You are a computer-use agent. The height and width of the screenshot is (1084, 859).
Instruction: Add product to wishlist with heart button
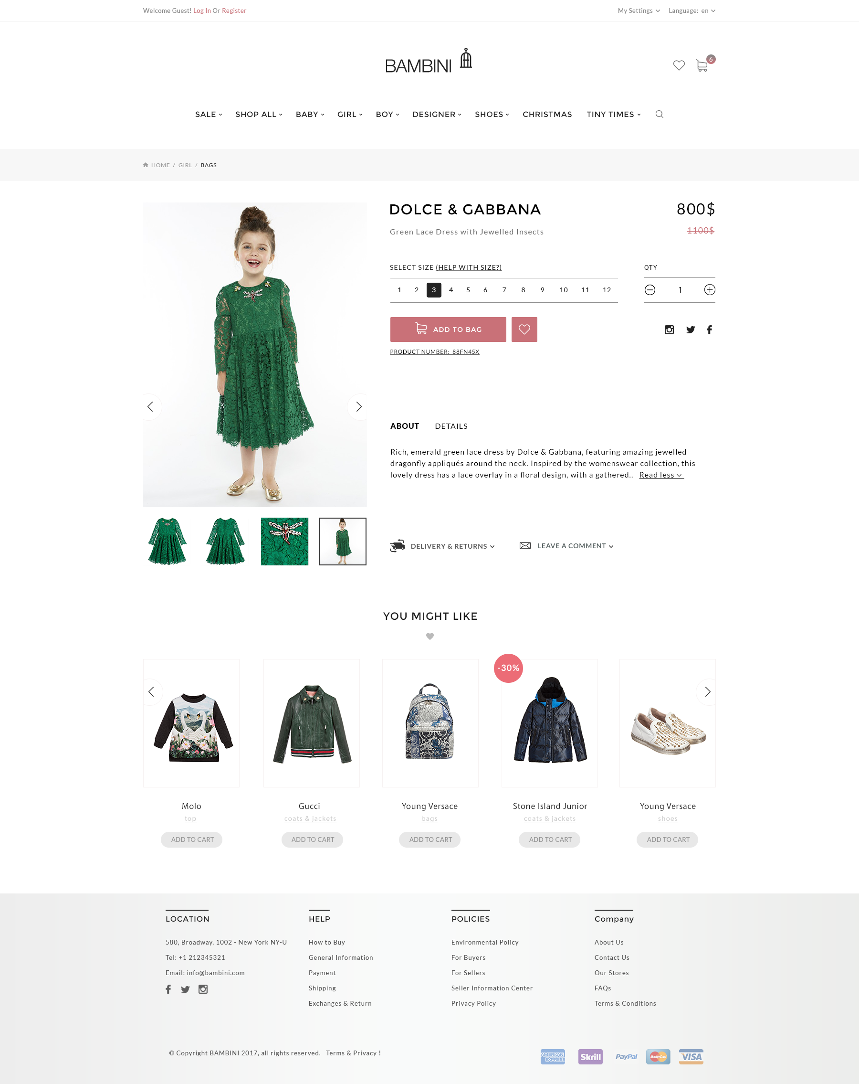524,329
